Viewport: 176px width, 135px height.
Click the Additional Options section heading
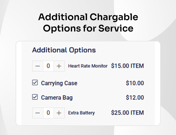(64, 50)
